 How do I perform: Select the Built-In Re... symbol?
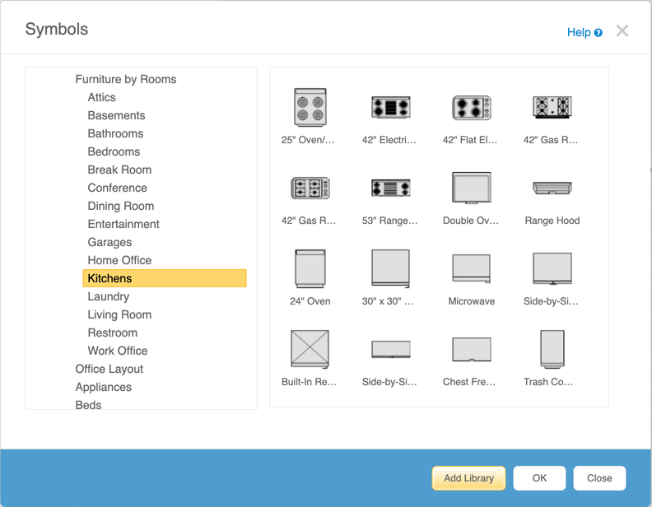click(x=310, y=349)
